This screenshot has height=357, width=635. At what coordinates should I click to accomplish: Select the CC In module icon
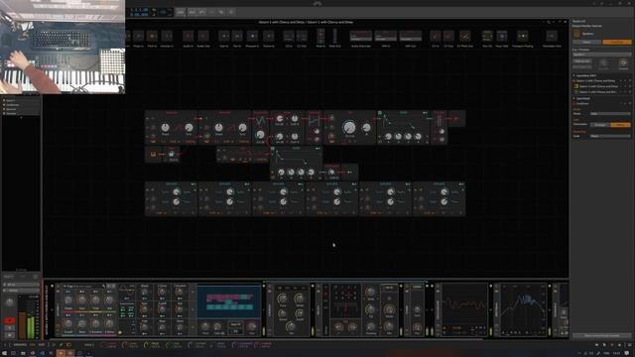289,36
